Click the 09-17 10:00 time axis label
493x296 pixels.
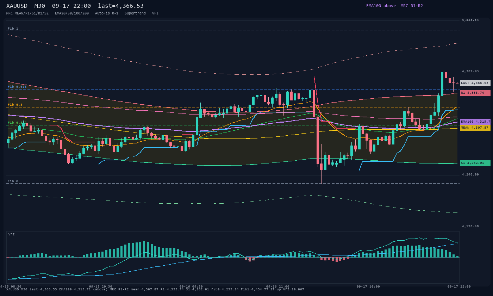(368, 286)
